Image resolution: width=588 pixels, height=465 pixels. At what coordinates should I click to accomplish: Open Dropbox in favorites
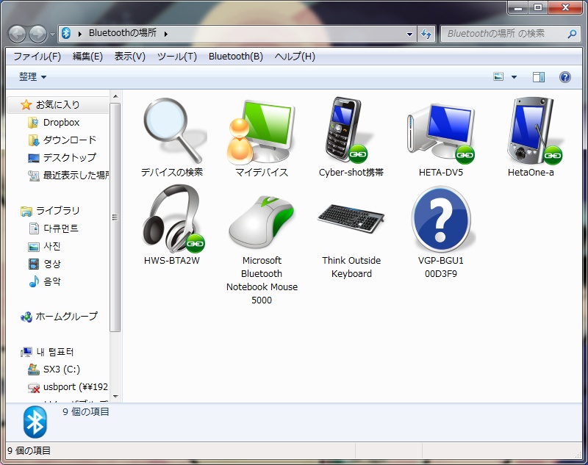[x=54, y=123]
